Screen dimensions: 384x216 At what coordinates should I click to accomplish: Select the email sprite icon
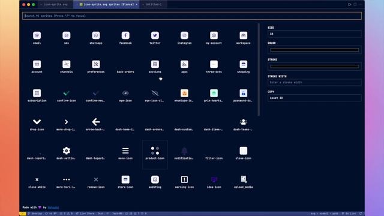point(37,35)
